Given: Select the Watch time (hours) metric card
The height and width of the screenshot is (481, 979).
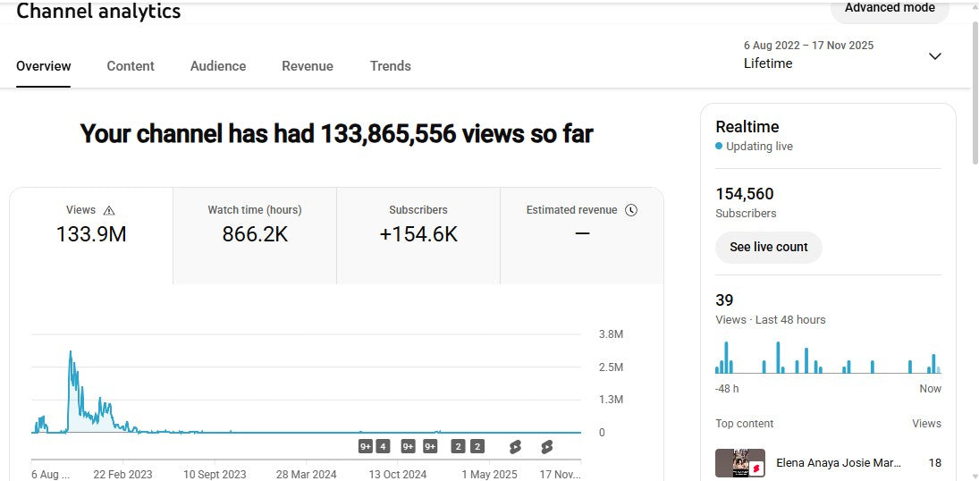Looking at the screenshot, I should (x=255, y=235).
